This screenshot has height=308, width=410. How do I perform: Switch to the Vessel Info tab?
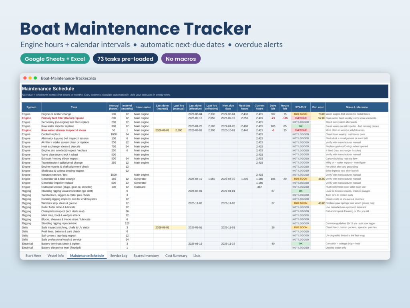55,255
